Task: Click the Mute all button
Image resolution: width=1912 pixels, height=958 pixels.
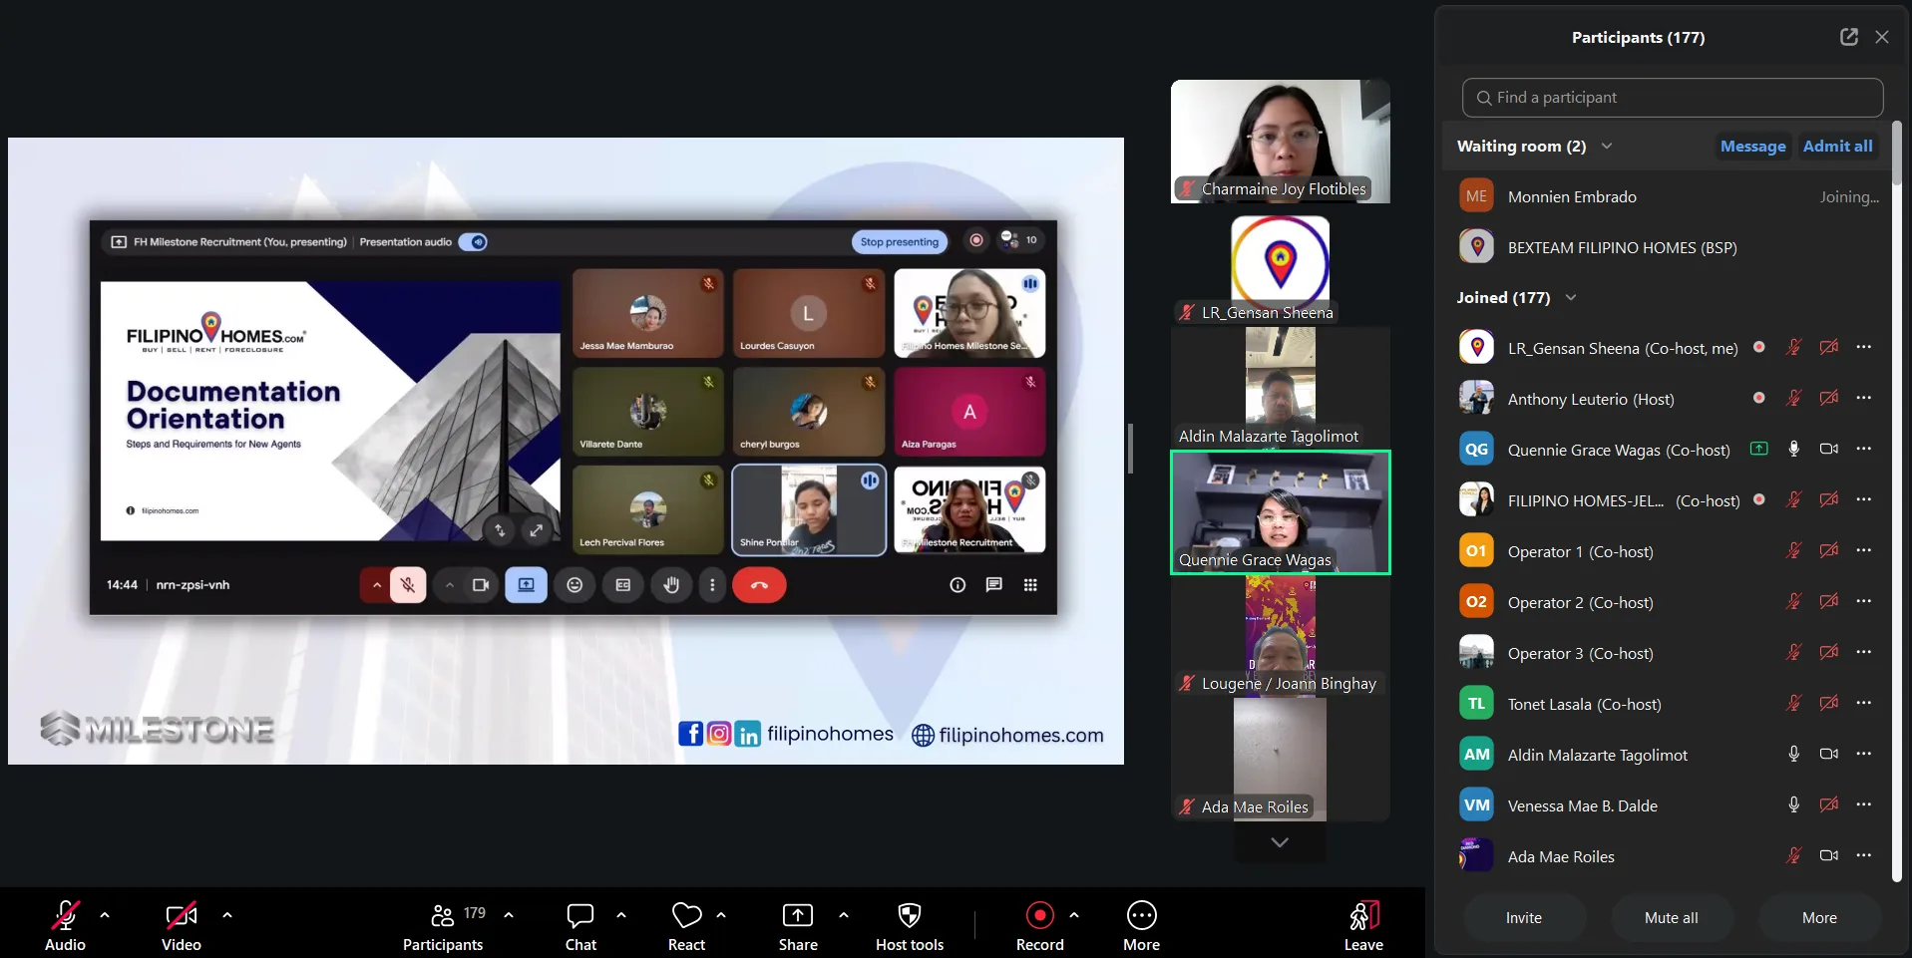Action: 1671,917
